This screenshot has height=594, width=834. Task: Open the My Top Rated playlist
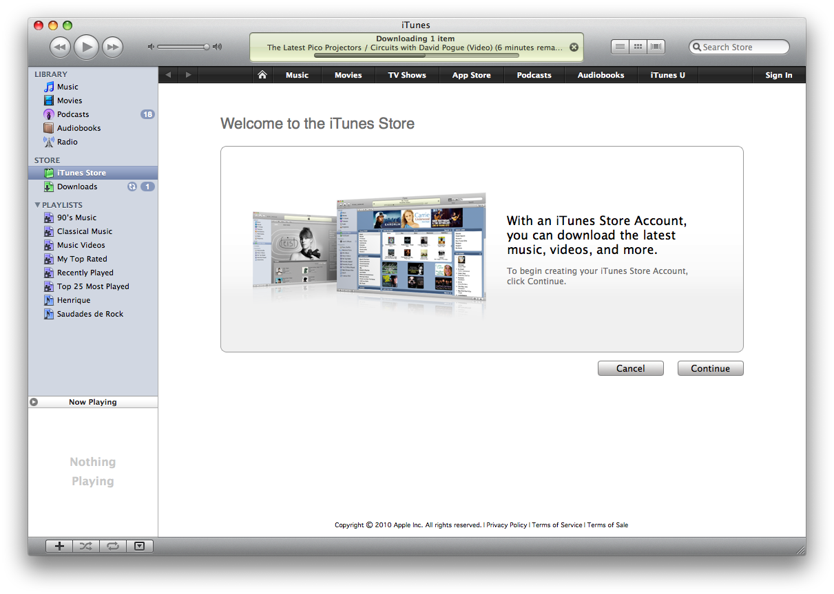tap(93, 259)
